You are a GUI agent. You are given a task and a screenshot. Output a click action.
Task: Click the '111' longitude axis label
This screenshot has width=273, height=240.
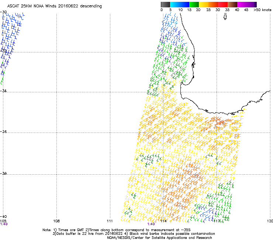(x=110, y=221)
